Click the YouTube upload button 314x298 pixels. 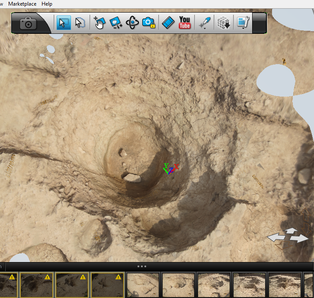185,23
